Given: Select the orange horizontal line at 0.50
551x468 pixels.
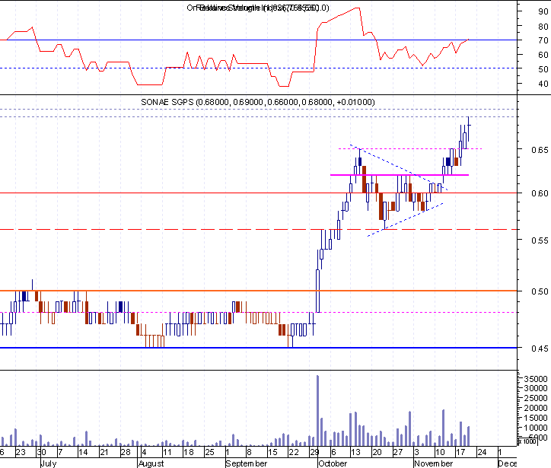Looking at the screenshot, I should [258, 291].
